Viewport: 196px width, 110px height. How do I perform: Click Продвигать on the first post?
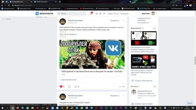115,20
